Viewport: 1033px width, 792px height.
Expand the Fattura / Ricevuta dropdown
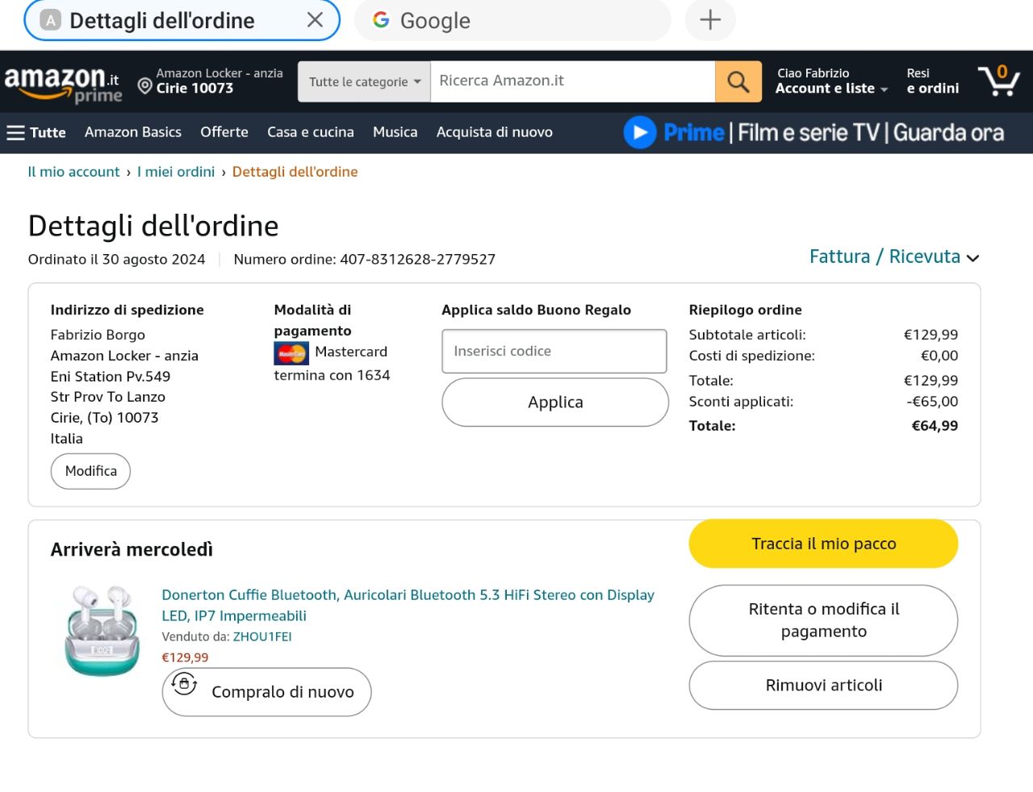(x=894, y=257)
